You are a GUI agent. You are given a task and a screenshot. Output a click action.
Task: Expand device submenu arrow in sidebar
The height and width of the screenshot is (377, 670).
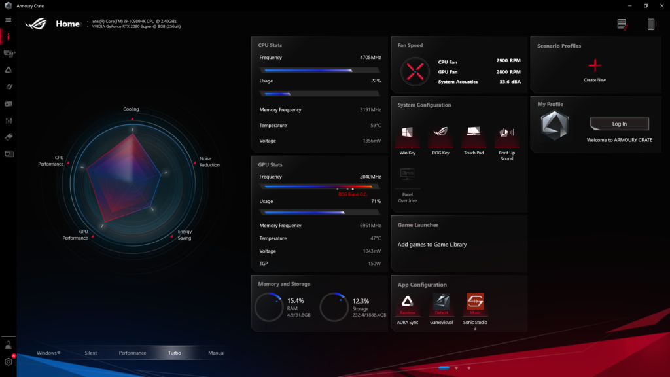[14, 54]
